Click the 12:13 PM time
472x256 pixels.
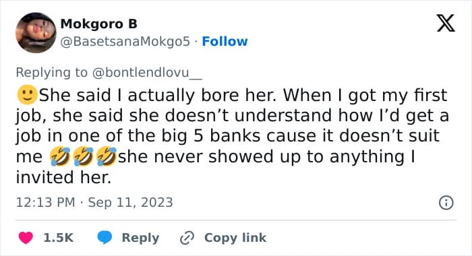tap(45, 202)
